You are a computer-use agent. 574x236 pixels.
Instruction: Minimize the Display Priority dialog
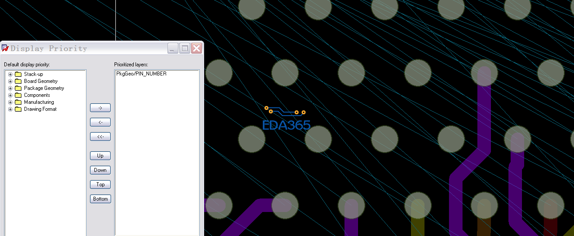(173, 48)
